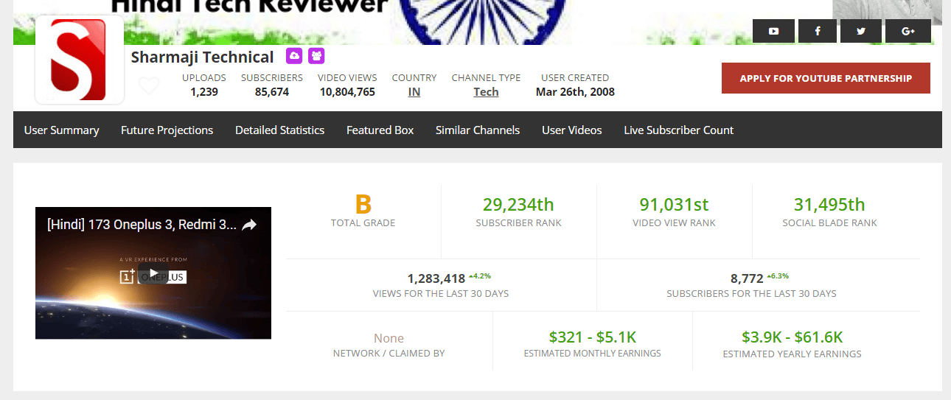Click the uploads count 1,239
This screenshot has height=400, width=951.
(x=204, y=92)
